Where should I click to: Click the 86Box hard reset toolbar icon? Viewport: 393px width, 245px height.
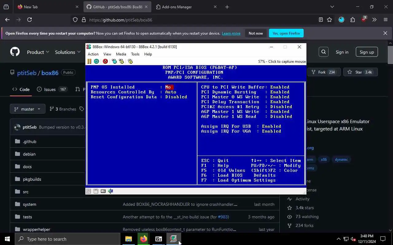96,61
